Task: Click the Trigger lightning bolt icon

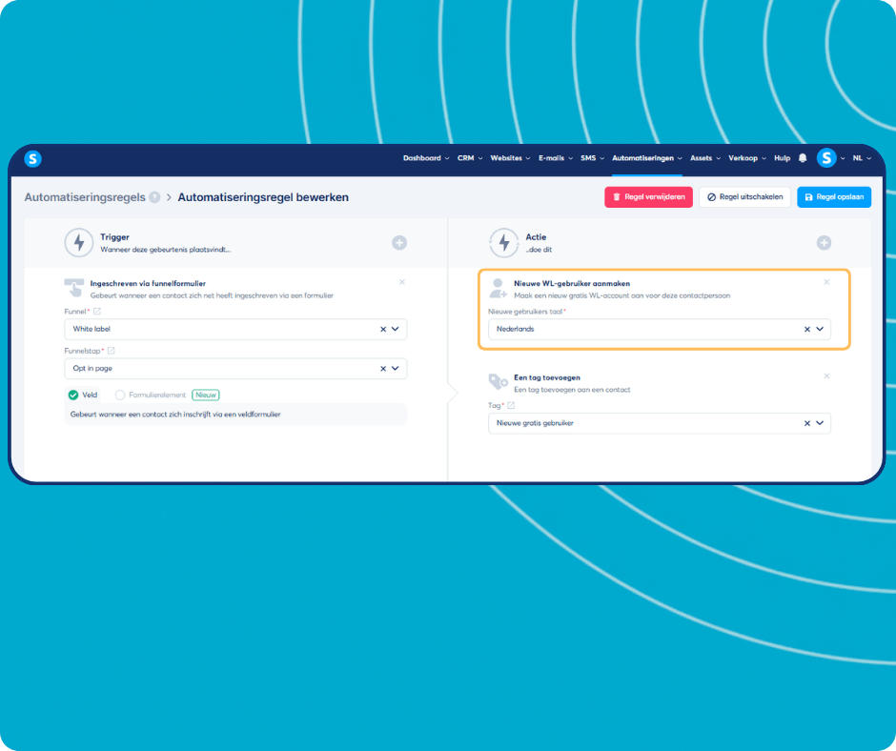Action: click(x=79, y=243)
